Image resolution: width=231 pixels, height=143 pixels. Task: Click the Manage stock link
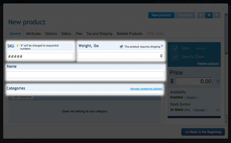(x=200, y=110)
